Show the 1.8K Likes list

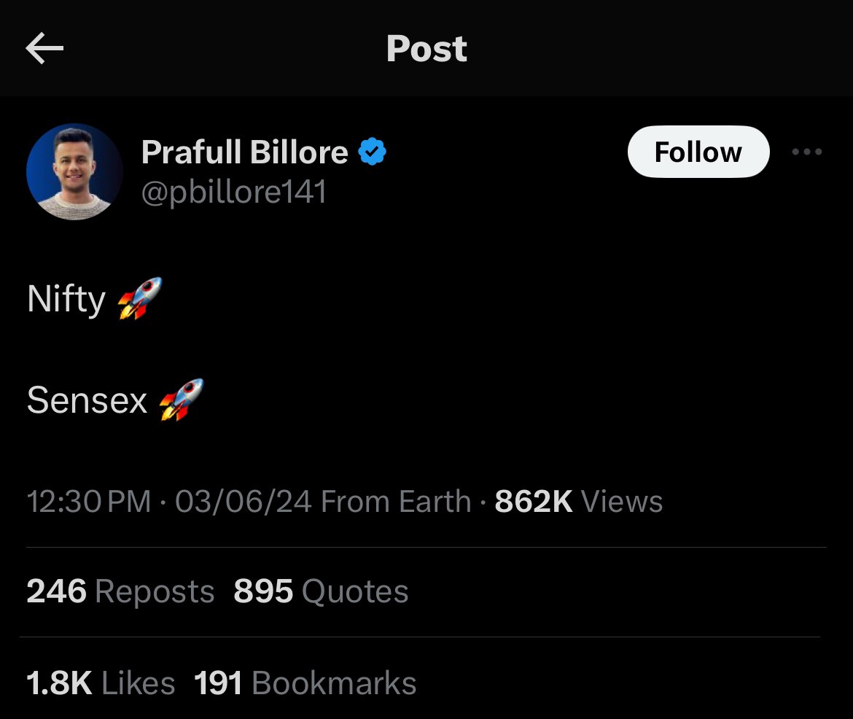click(x=101, y=683)
